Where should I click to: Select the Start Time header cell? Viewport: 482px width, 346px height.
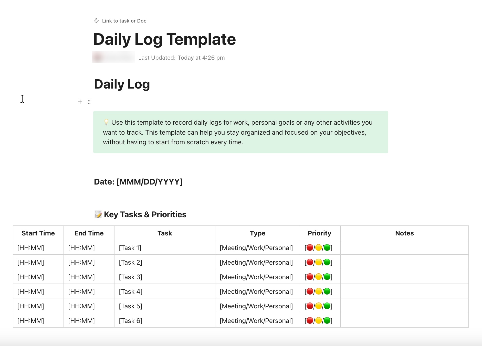click(x=38, y=233)
